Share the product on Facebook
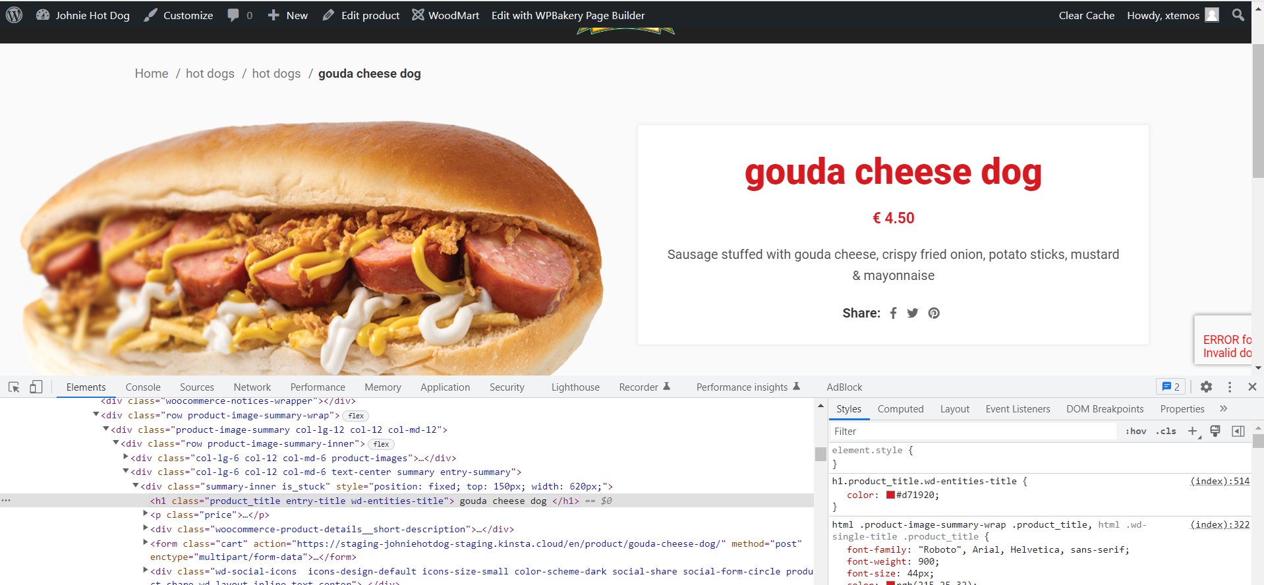This screenshot has height=585, width=1264. pyautogui.click(x=893, y=313)
